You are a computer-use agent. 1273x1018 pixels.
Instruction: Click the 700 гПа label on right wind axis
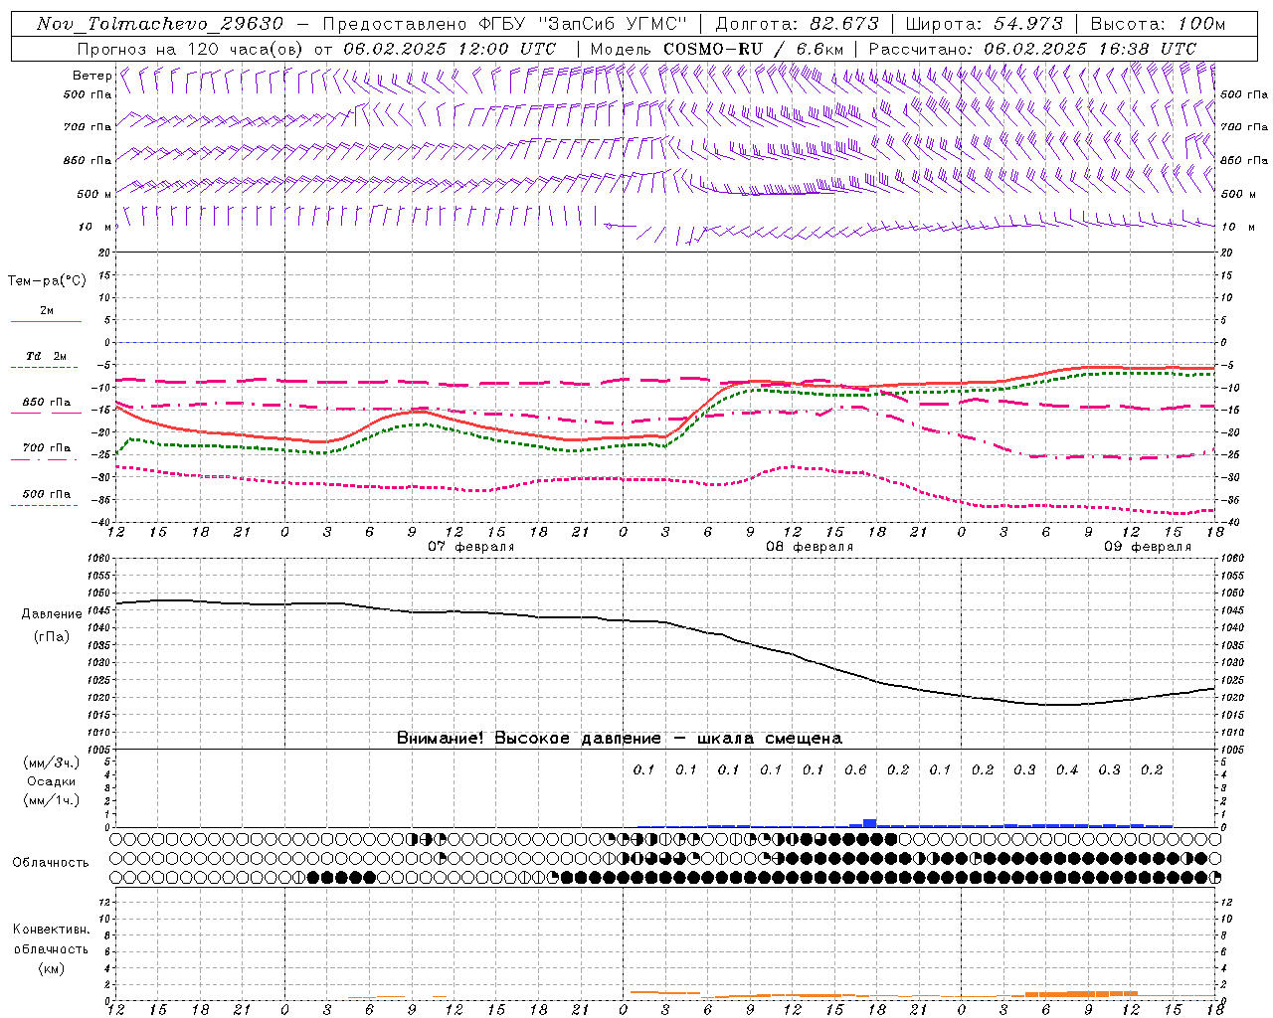1244,127
